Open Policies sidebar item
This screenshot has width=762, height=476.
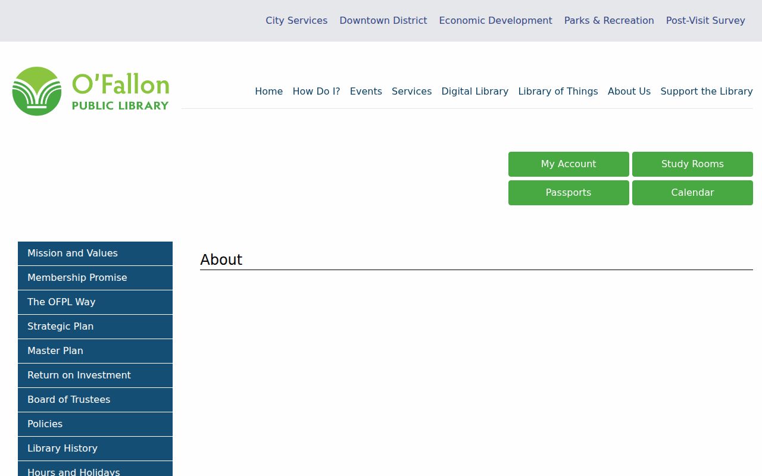click(x=95, y=424)
